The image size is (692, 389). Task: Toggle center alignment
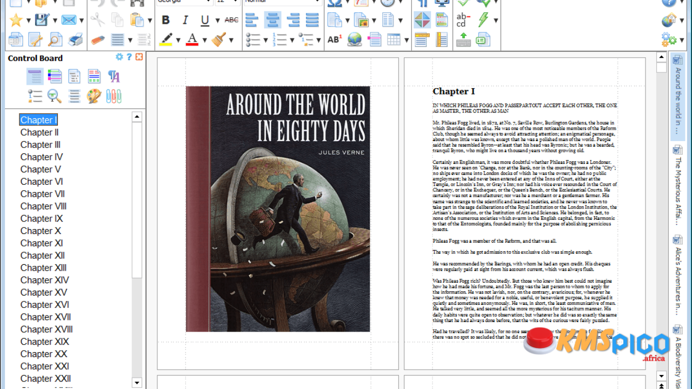272,20
